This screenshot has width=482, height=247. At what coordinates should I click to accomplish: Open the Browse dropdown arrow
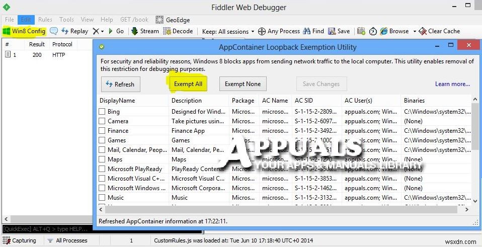point(415,31)
